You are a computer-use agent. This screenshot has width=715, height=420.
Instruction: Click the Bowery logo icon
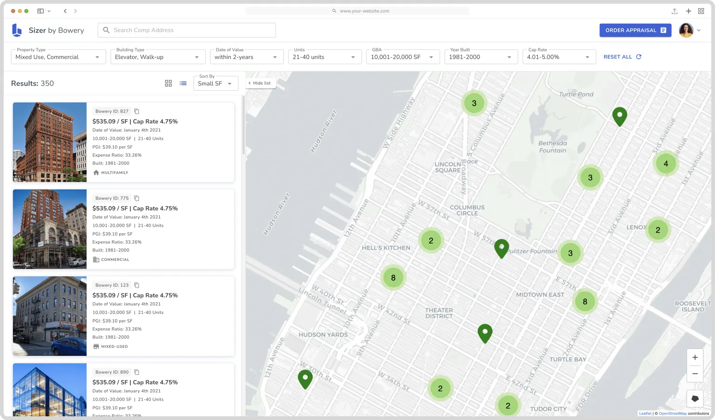(17, 30)
